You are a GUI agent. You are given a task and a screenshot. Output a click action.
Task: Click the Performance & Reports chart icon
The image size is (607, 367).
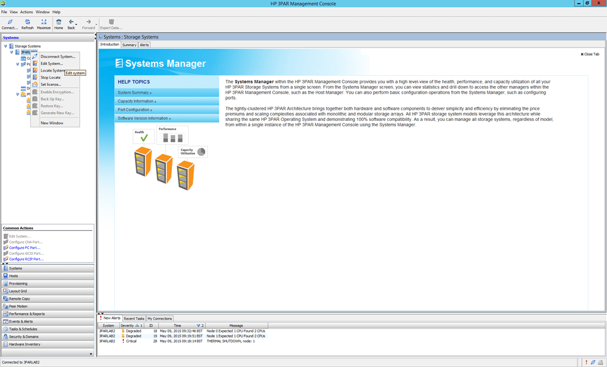click(x=5, y=314)
